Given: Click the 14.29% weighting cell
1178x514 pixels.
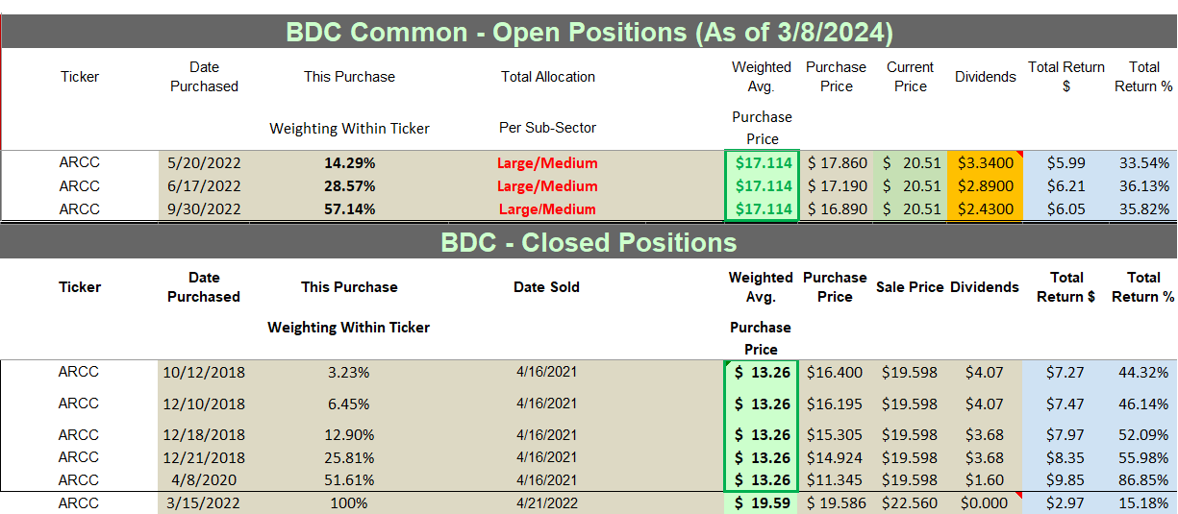Looking at the screenshot, I should click(x=349, y=162).
